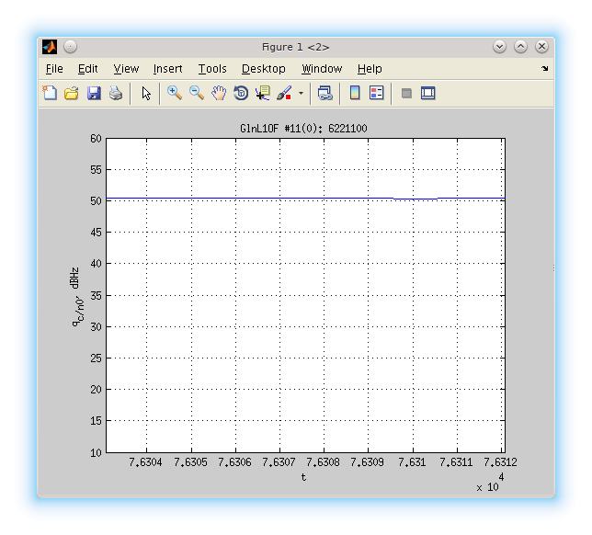Image resolution: width=592 pixels, height=535 pixels.
Task: Click the Brush data tool icon
Action: 284,93
